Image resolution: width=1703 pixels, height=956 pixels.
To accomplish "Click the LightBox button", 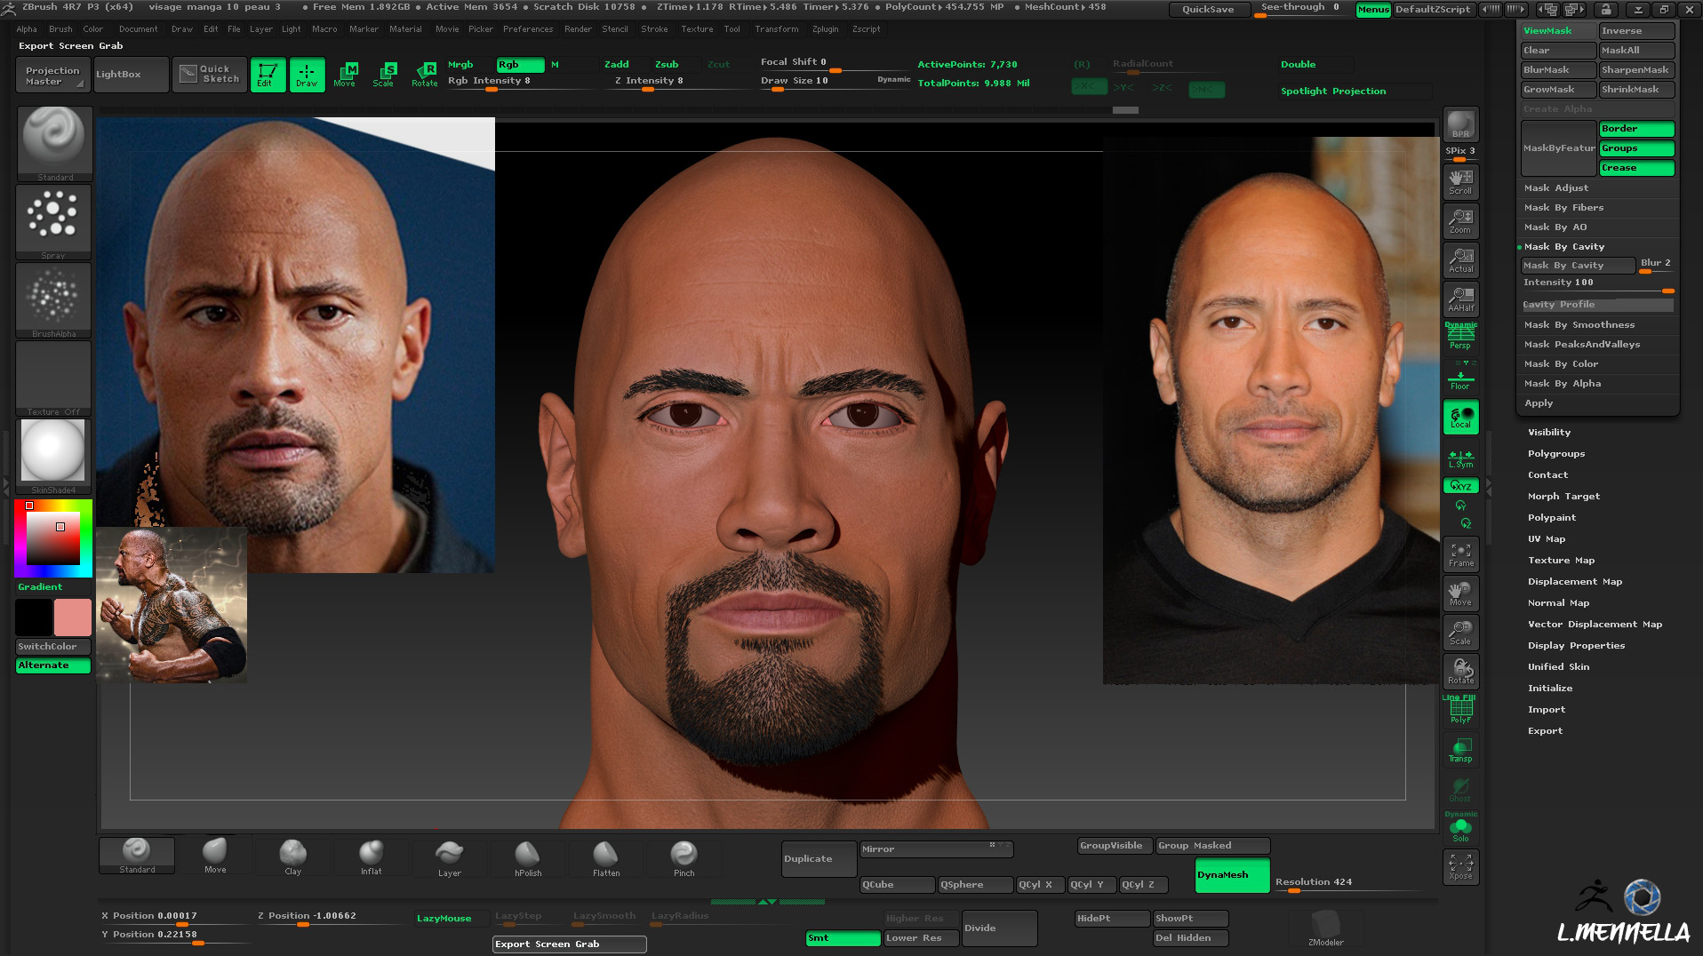I will [x=131, y=75].
